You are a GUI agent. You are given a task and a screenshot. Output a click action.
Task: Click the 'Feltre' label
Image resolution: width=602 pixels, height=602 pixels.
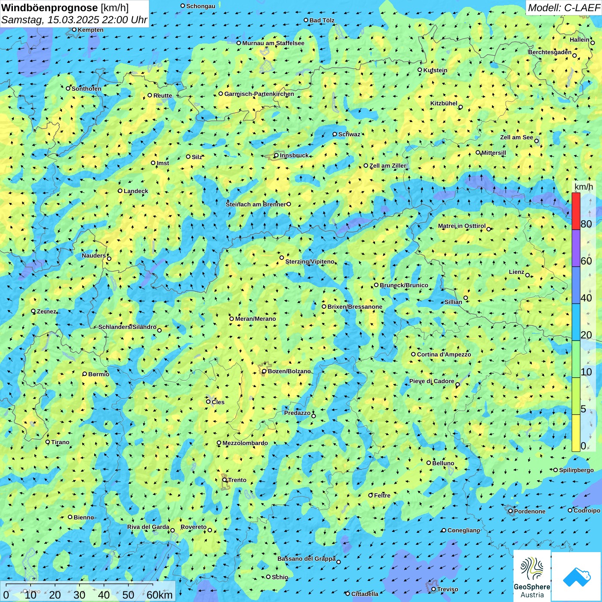(382, 495)
